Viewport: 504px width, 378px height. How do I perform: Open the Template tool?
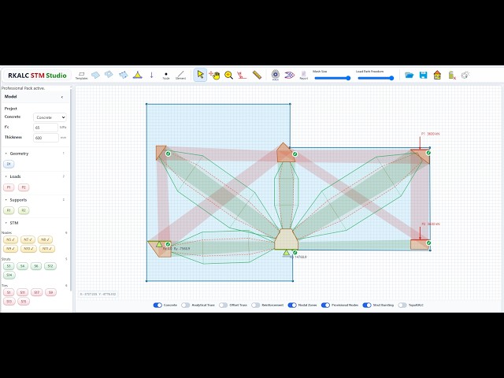pos(81,76)
